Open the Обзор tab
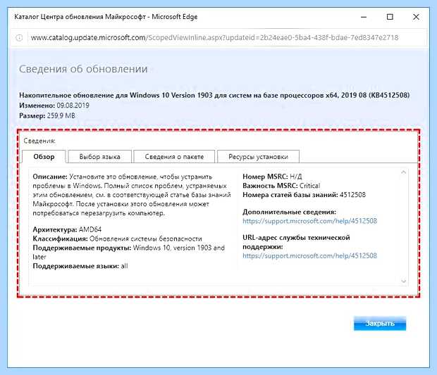 [44, 157]
